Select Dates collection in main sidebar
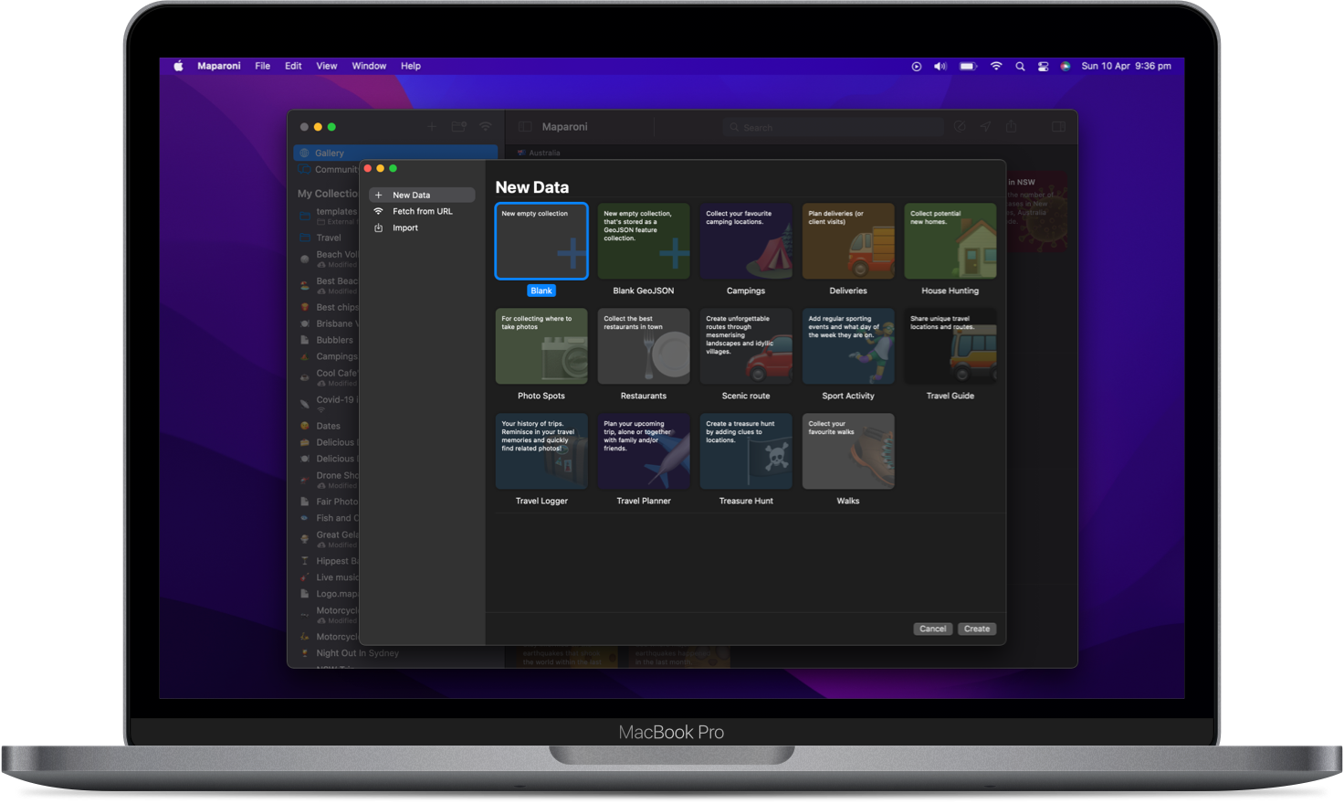Image resolution: width=1344 pixels, height=804 pixels. click(328, 426)
